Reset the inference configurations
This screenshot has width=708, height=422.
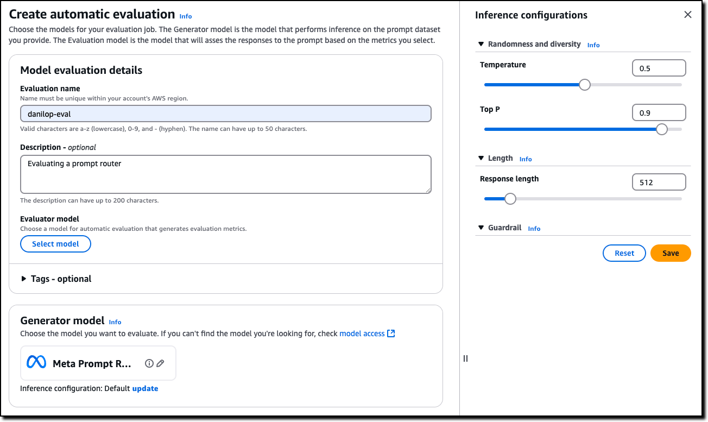pyautogui.click(x=624, y=253)
